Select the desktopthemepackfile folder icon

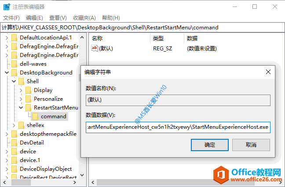pos(14,134)
